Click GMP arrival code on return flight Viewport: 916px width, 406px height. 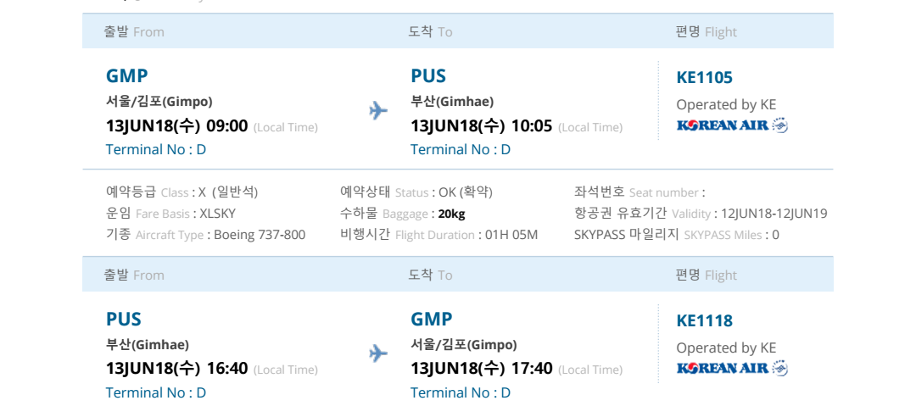[x=432, y=320]
